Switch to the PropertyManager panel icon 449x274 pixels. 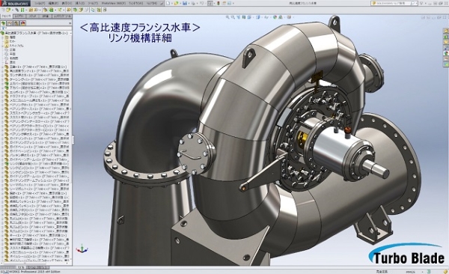coord(10,23)
